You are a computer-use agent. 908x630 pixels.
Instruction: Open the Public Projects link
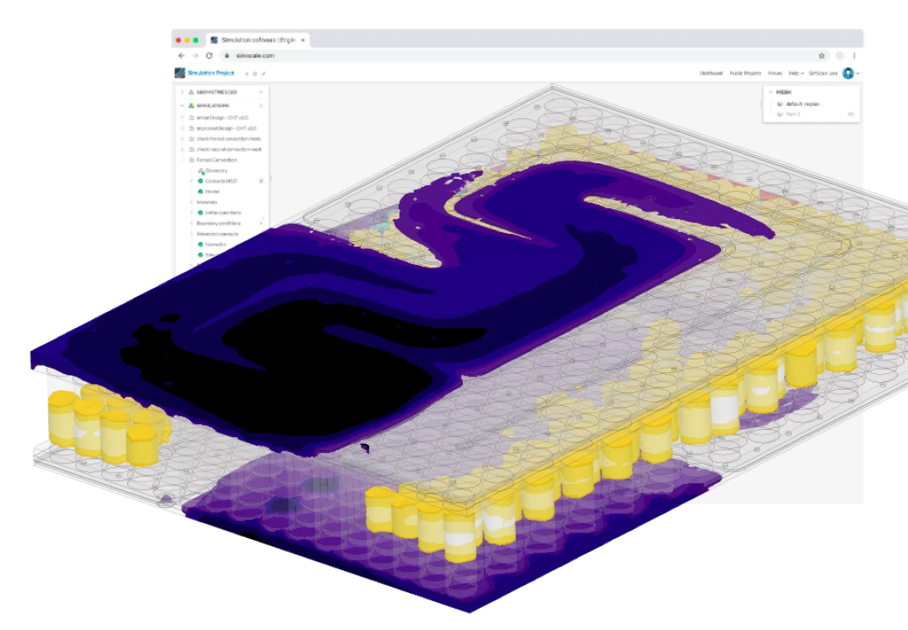click(745, 73)
